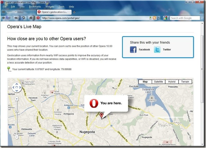
Task: Pan the map right with the arrow
Action: [x=20, y=87]
